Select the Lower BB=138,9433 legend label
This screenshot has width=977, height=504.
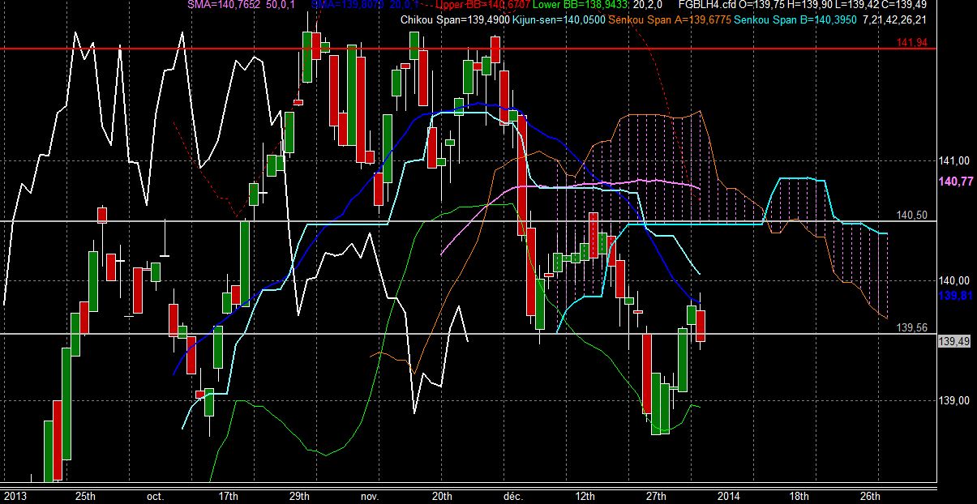[x=581, y=5]
